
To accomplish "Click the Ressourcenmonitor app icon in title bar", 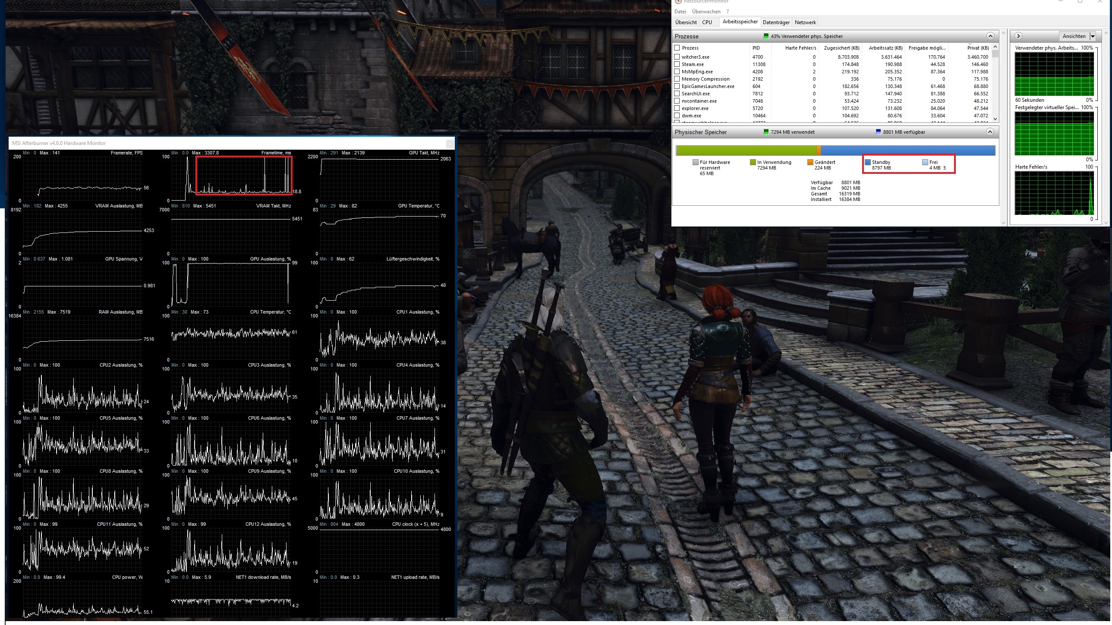I will pos(678,2).
